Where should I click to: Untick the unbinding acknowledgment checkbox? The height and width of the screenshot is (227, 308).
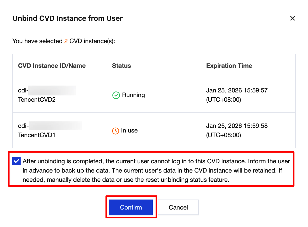[x=16, y=161]
